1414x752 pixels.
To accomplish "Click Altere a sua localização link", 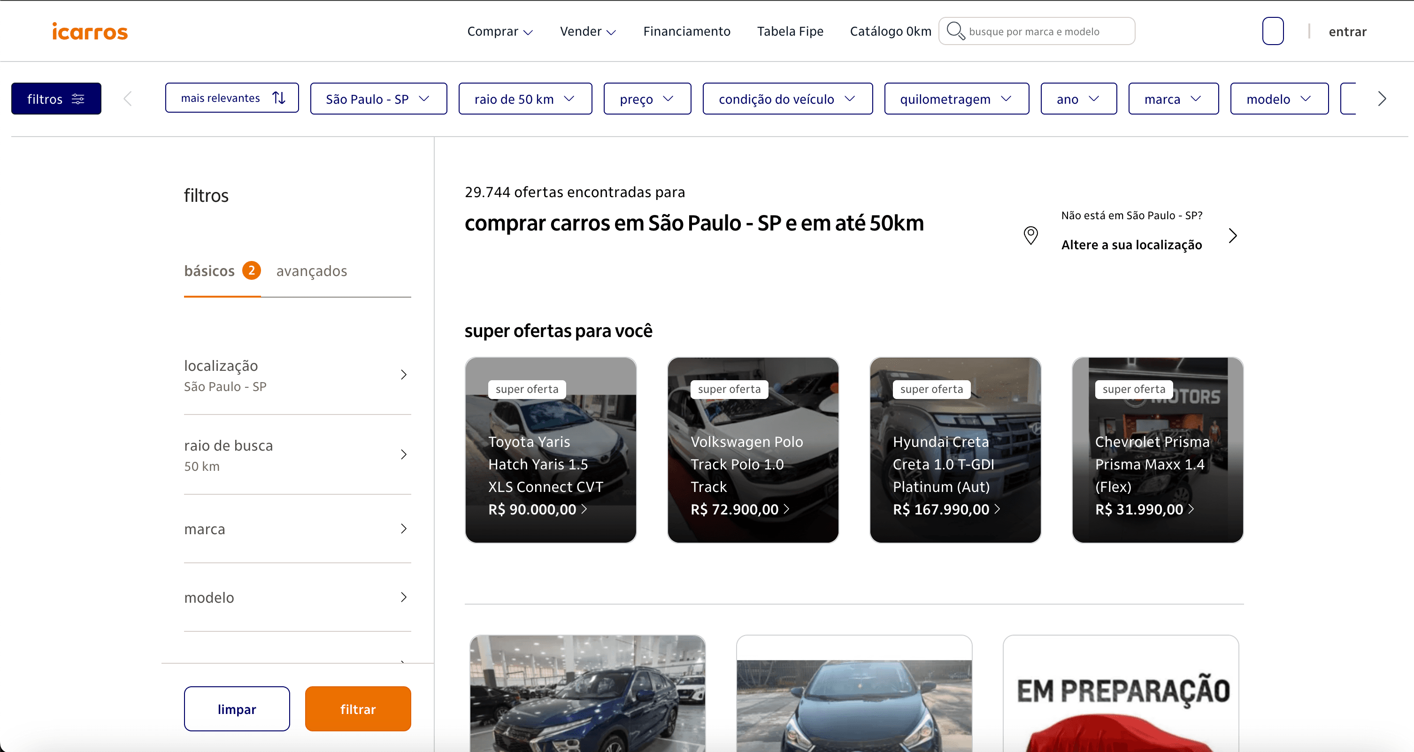I will point(1131,245).
